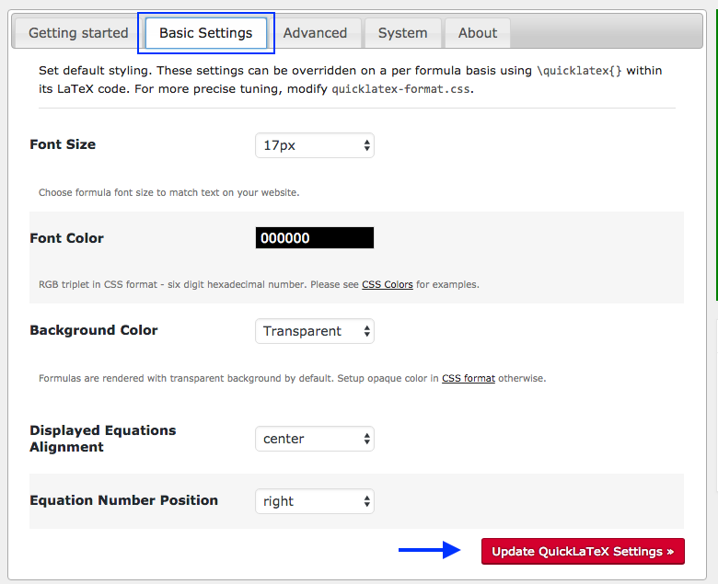Click the black Font Color field 000000

tap(314, 238)
